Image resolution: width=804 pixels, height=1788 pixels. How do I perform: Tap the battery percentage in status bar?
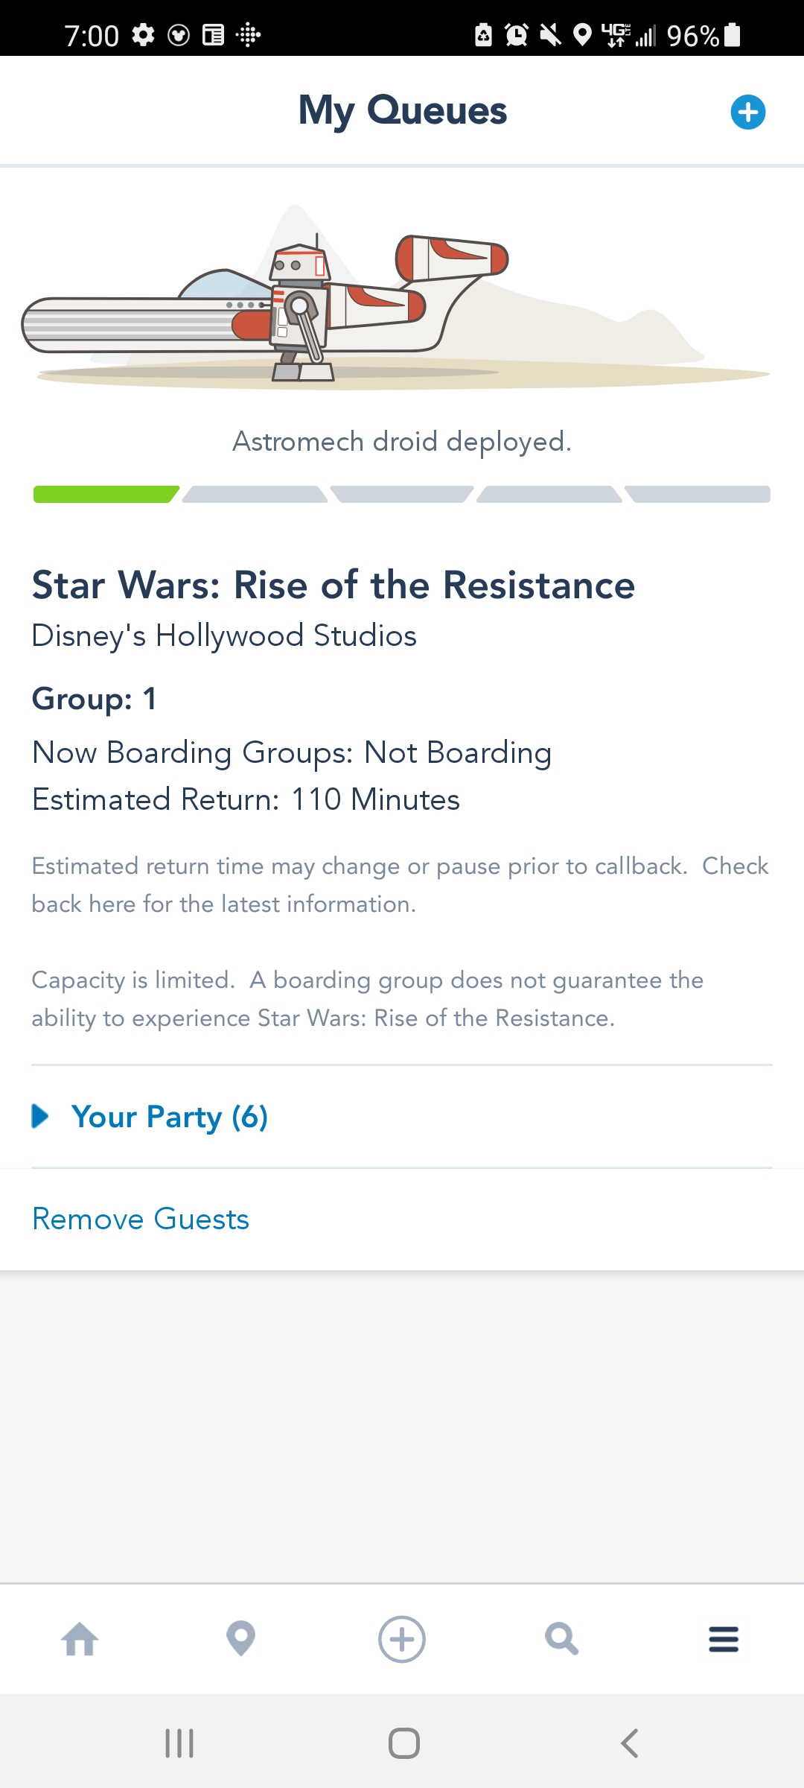[x=692, y=35]
